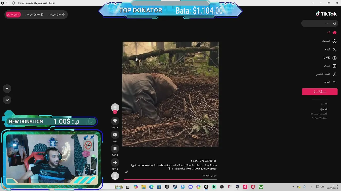Open username user47437603248156 link
The width and height of the screenshot is (341, 191).
(x=204, y=161)
